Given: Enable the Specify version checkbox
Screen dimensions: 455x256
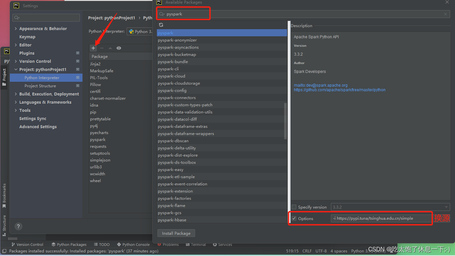Looking at the screenshot, I should (x=294, y=207).
